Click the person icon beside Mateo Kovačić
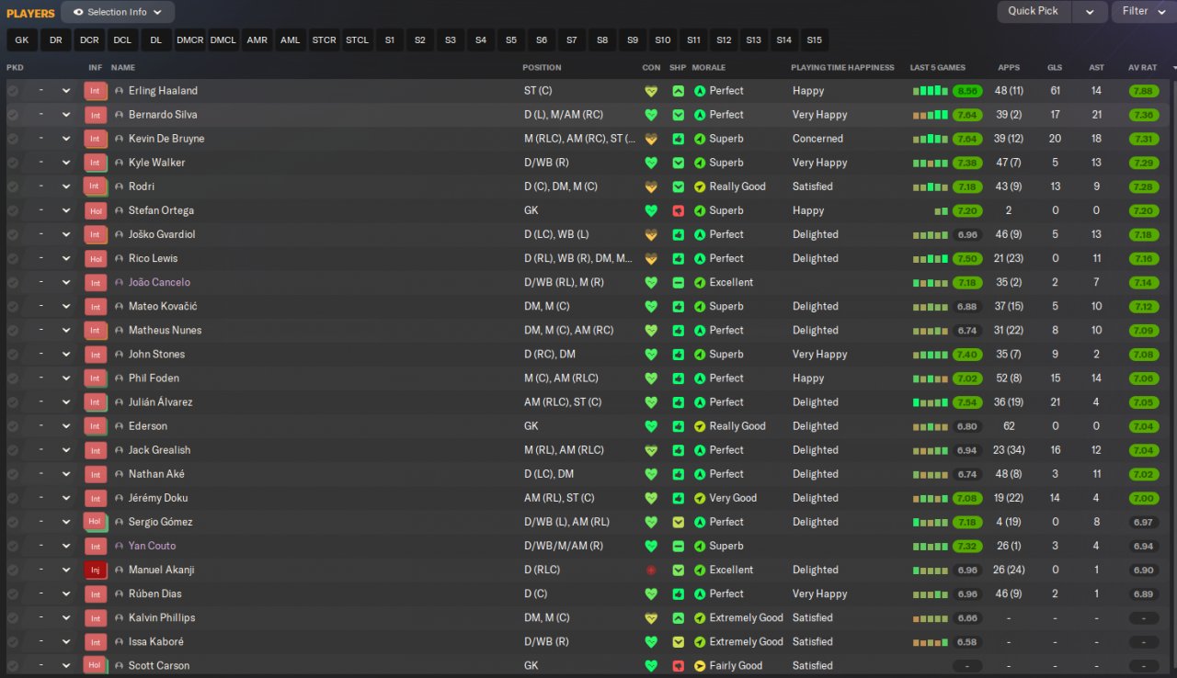This screenshot has width=1177, height=678. (x=120, y=307)
